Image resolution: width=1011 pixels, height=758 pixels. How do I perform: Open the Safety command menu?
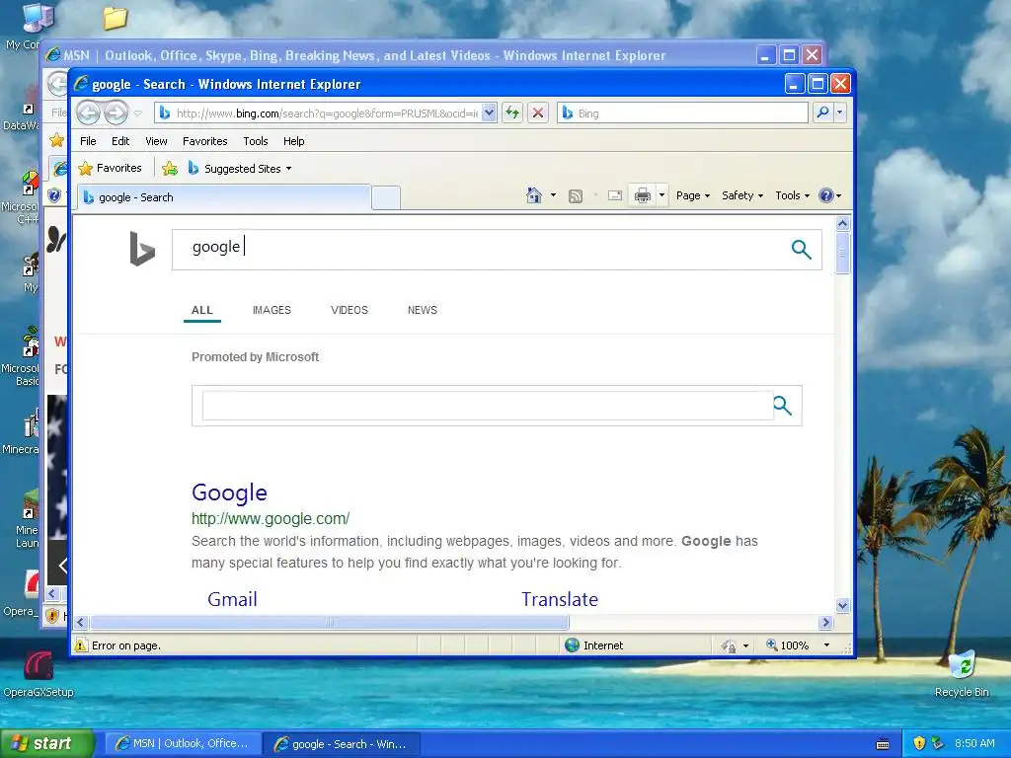(x=742, y=195)
